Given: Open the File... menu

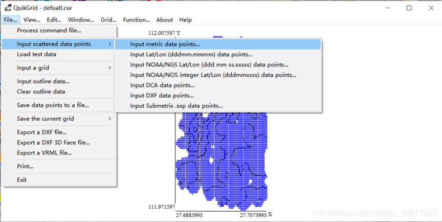Looking at the screenshot, I should [x=10, y=20].
